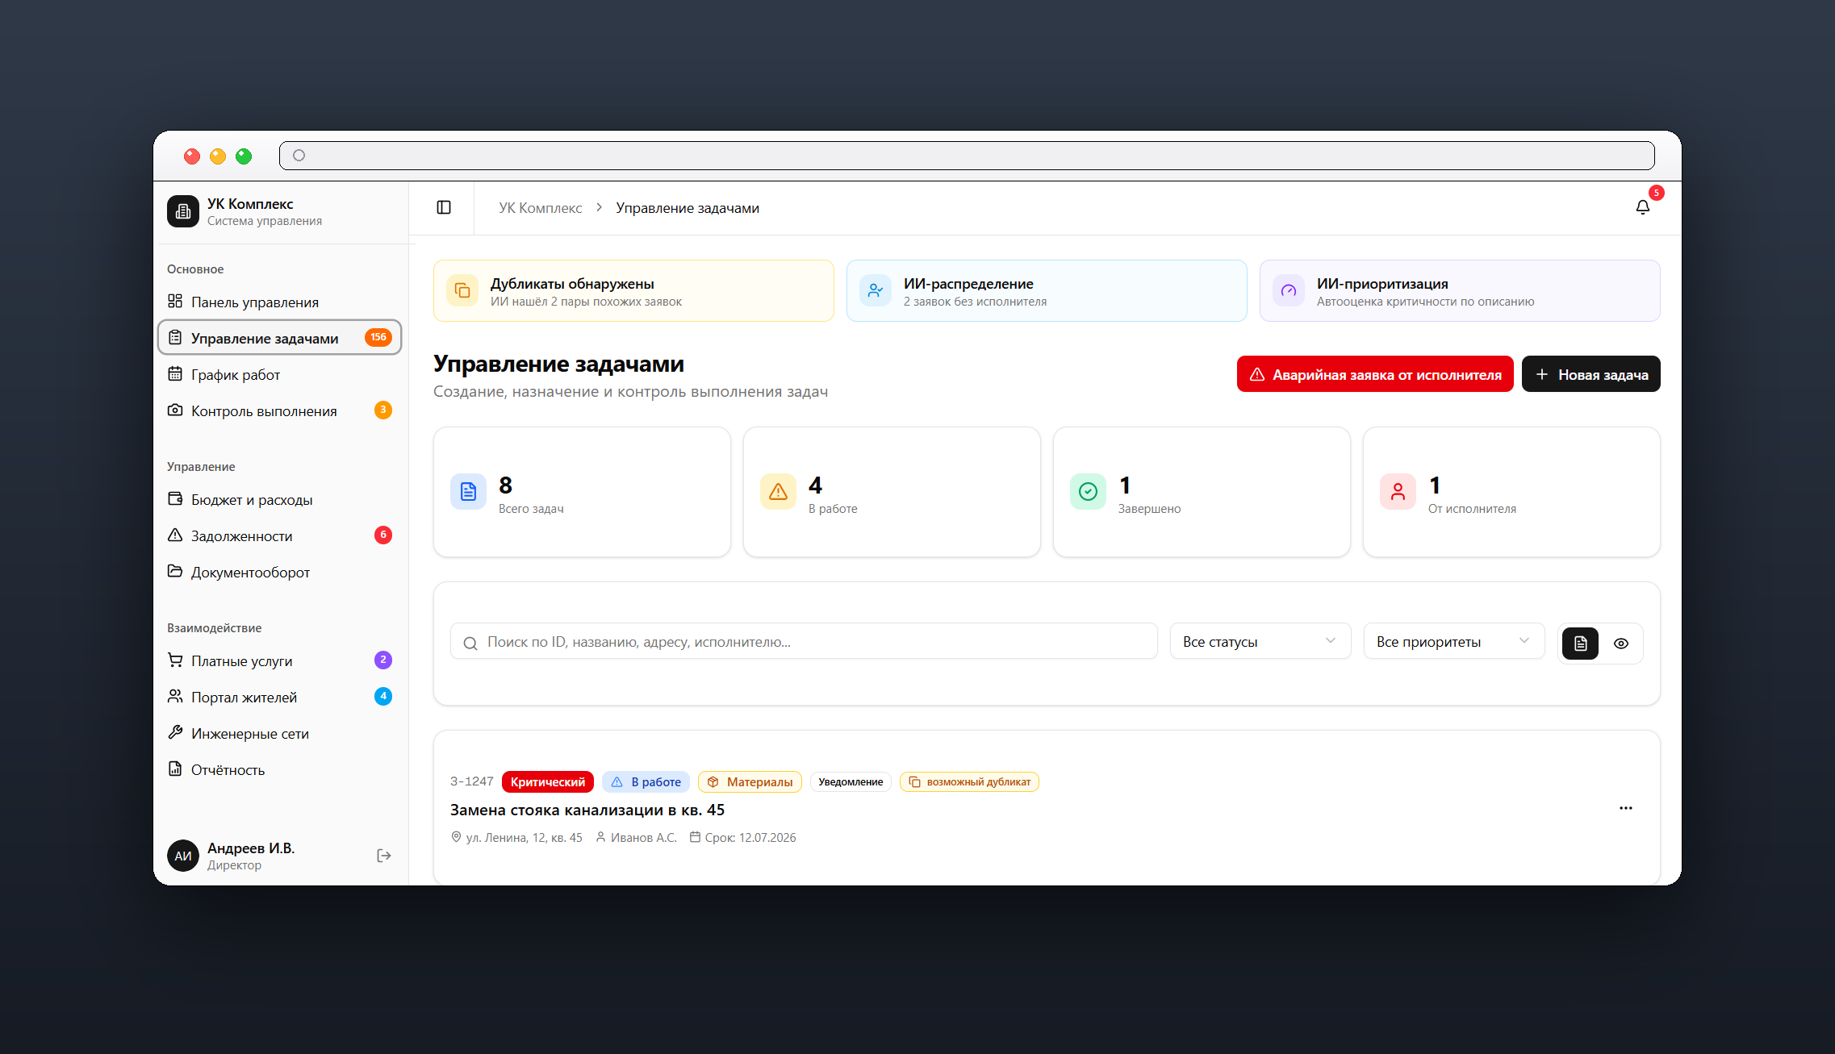Focus the search field Поиск по ID

(804, 641)
